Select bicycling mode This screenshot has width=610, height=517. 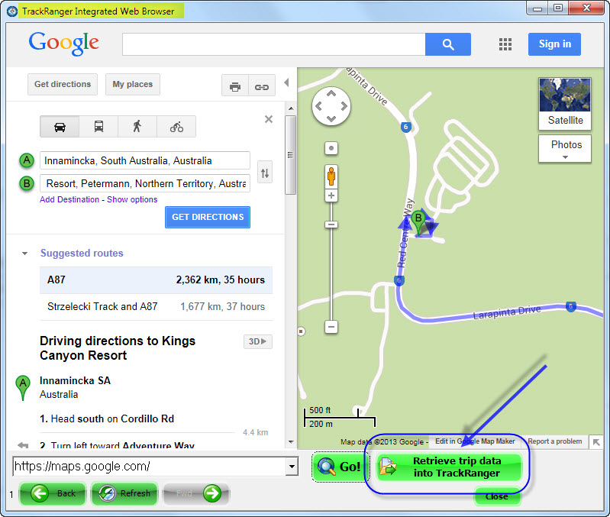(x=176, y=127)
